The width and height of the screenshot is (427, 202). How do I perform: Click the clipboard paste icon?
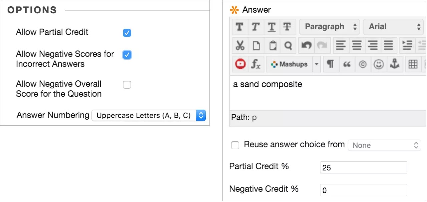tap(273, 46)
